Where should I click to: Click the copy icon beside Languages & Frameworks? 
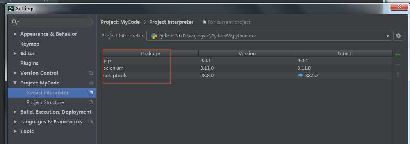pyautogui.click(x=91, y=122)
